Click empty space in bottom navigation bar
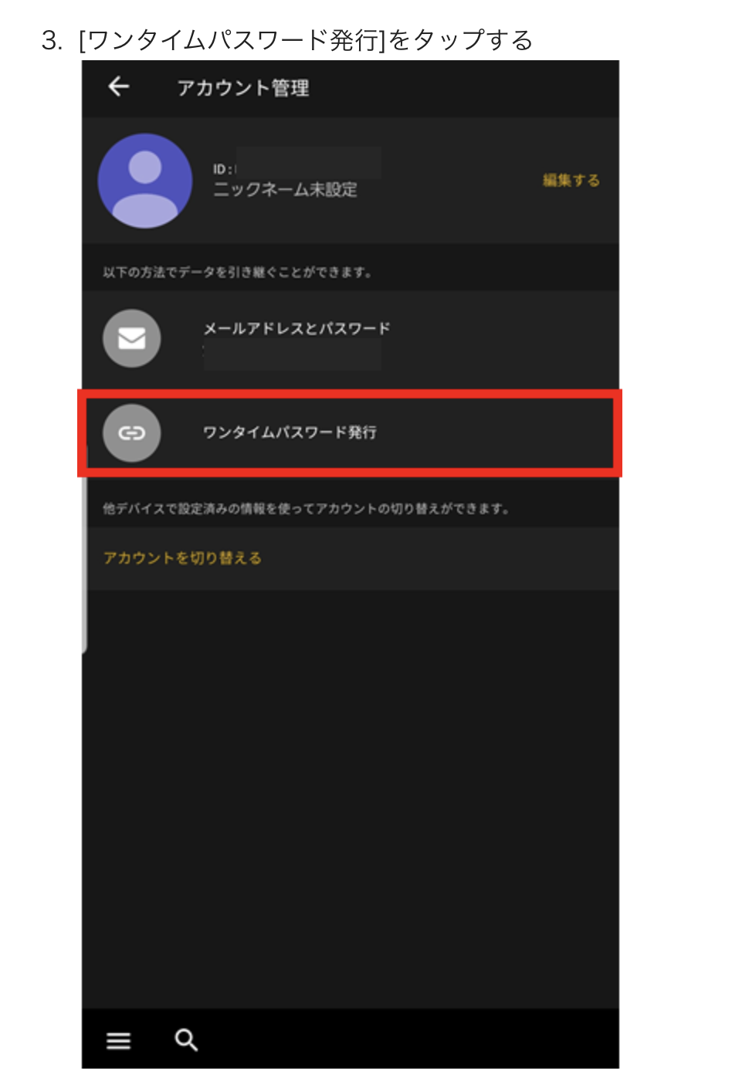This screenshot has width=732, height=1091. pos(409,1039)
